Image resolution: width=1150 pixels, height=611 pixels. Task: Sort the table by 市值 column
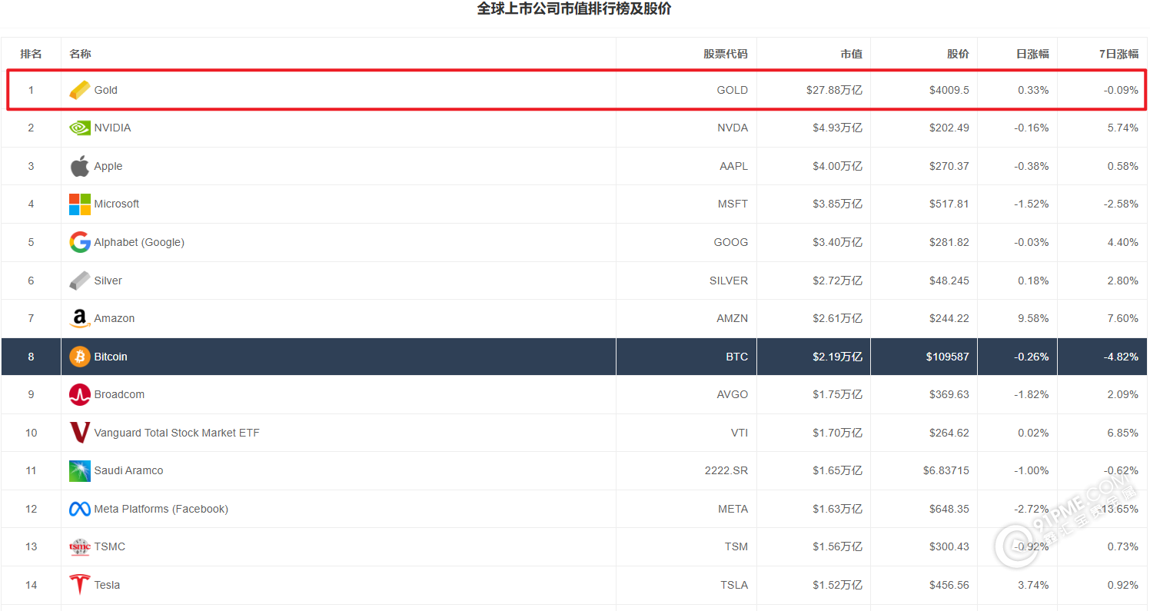coord(851,54)
